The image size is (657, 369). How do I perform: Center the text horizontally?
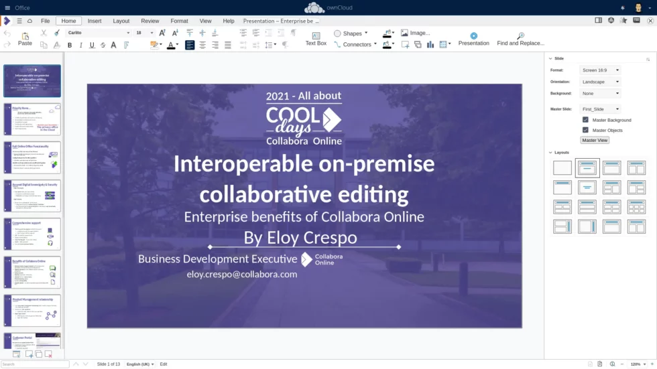pyautogui.click(x=202, y=45)
